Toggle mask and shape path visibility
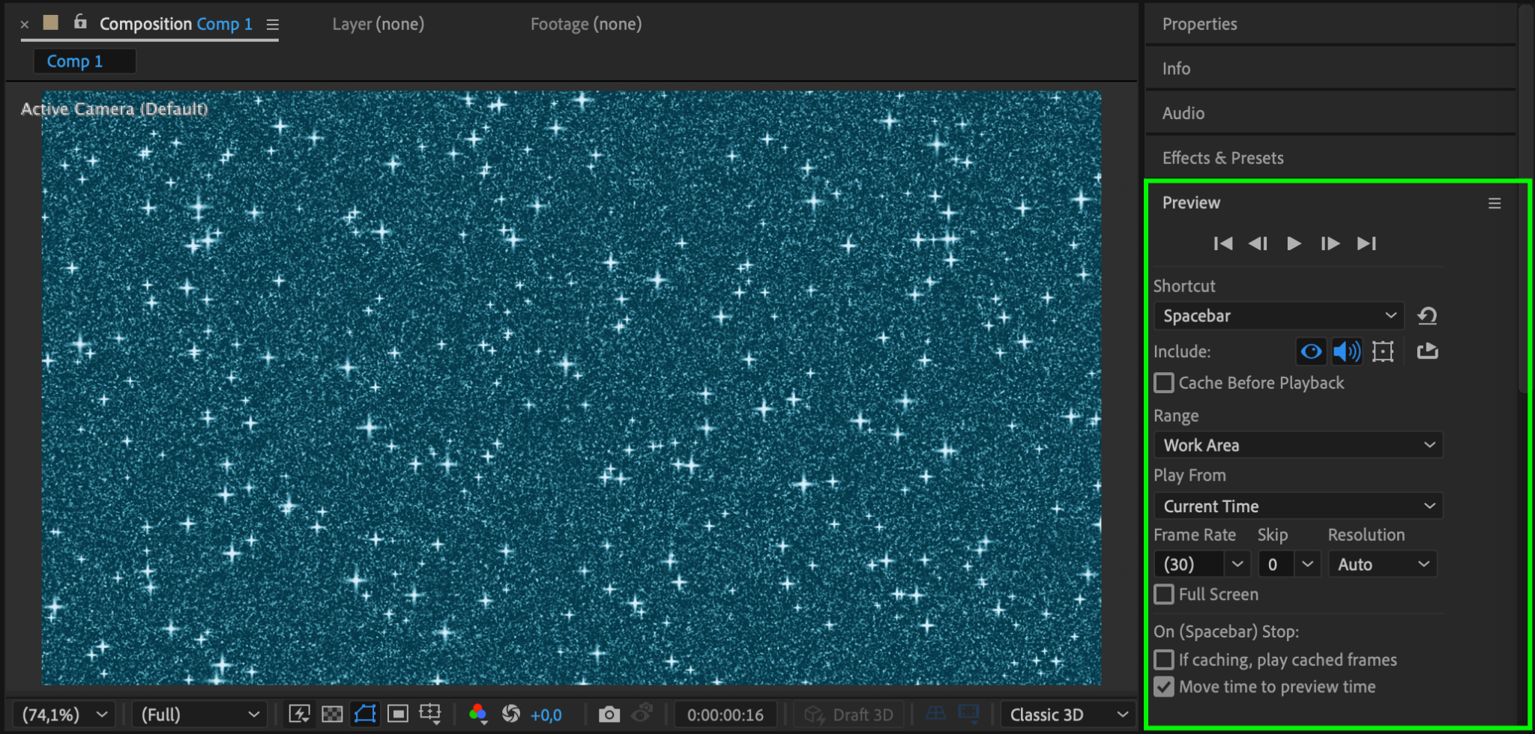The image size is (1535, 734). point(365,715)
